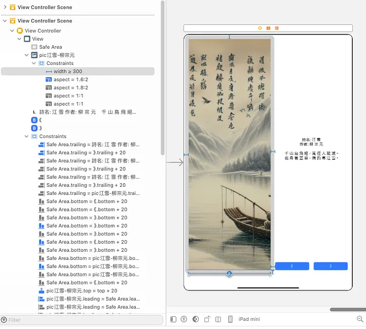Collapse the View Controller tree node
Screen dimensions: 366x329
[12, 30]
